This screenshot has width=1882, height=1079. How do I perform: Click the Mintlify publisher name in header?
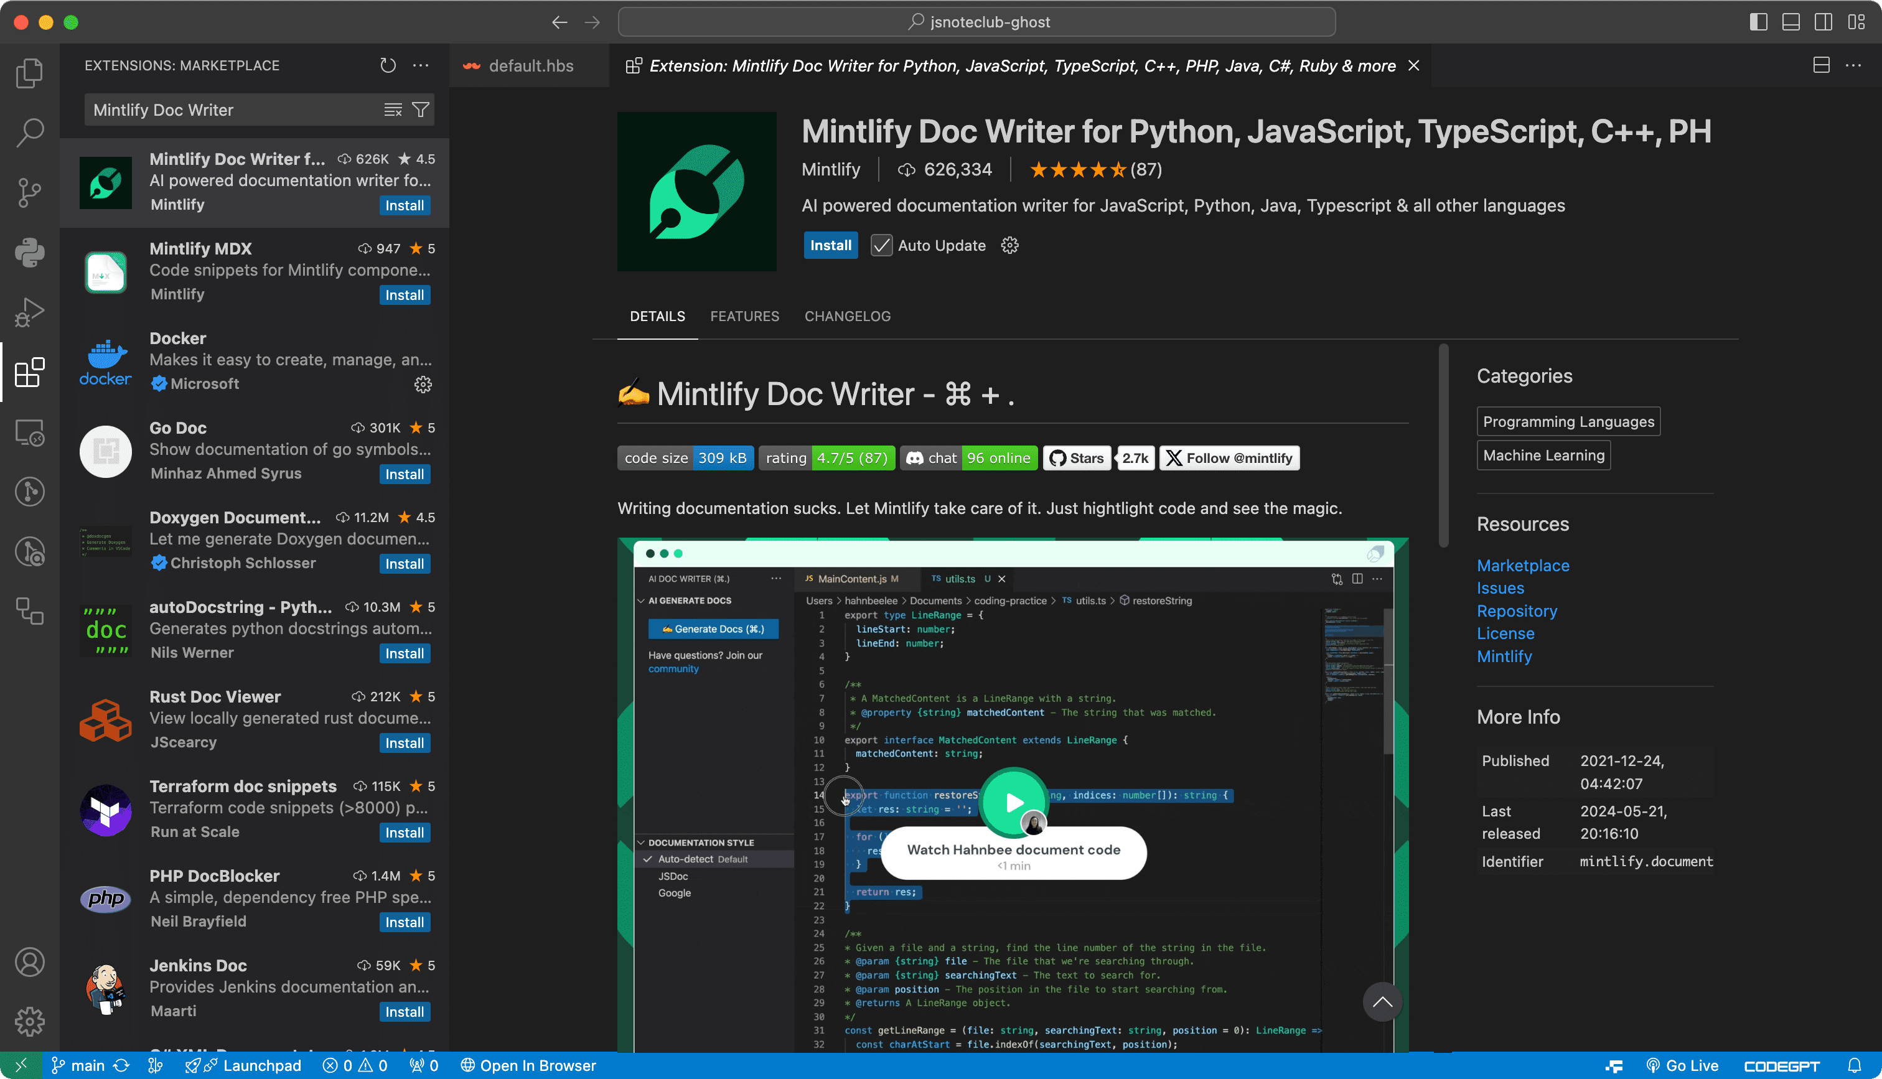click(x=831, y=170)
